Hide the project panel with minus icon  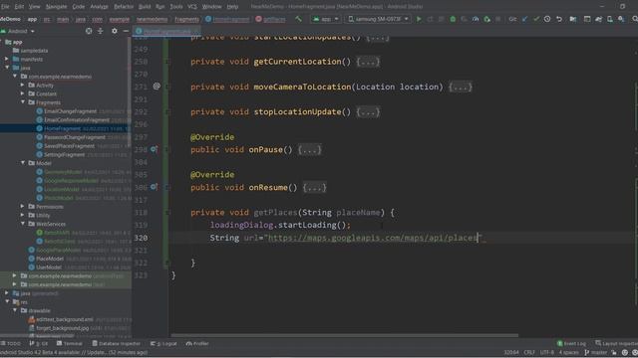126,31
